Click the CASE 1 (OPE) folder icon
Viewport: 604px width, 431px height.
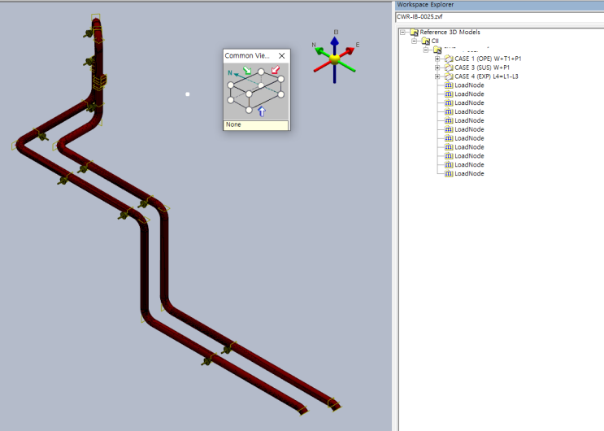tap(448, 59)
